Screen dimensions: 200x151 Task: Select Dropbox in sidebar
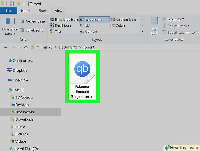[x=17, y=70]
